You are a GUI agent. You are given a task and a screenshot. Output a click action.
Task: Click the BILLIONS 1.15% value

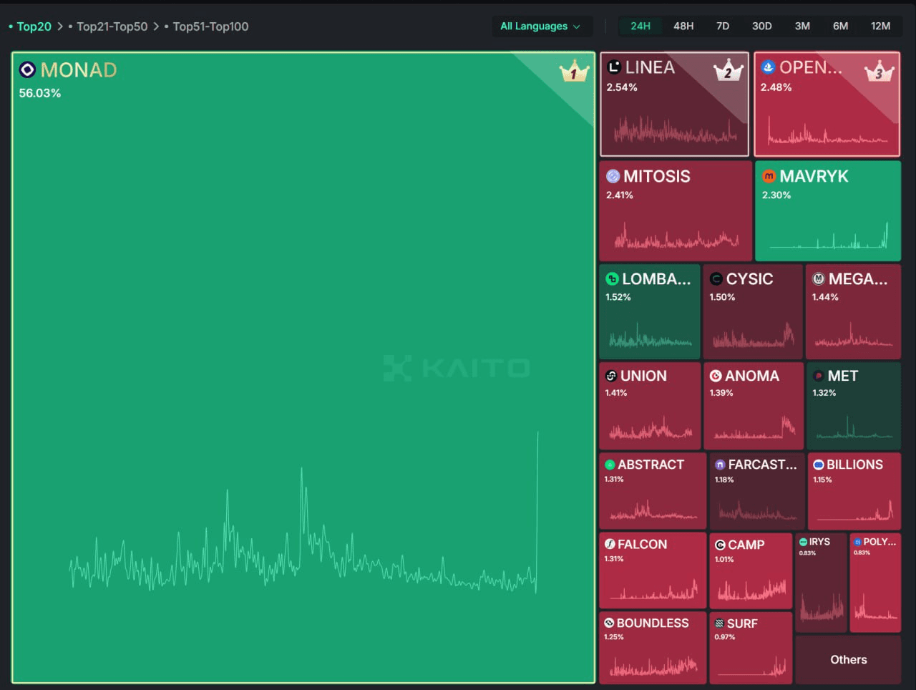pos(823,480)
